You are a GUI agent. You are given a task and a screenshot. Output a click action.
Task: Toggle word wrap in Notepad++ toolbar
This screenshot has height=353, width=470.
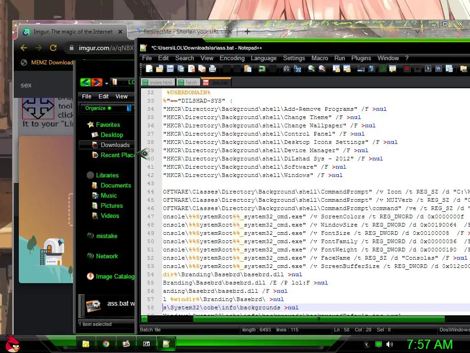tap(361, 69)
